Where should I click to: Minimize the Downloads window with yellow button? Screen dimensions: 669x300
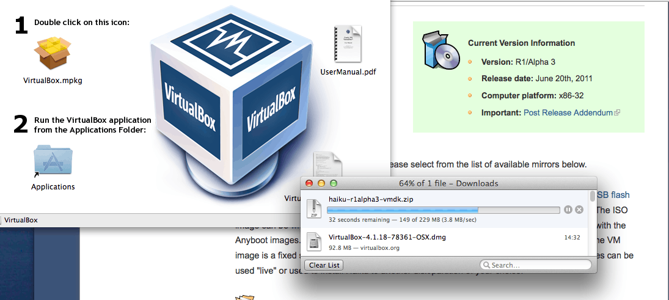pos(321,183)
